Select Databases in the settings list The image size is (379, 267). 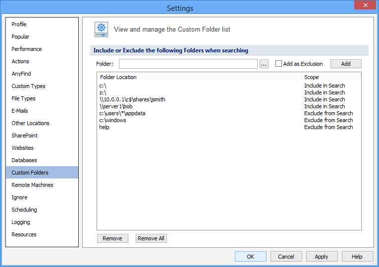(24, 160)
